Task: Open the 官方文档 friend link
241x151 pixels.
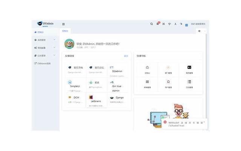Action: 75,70
